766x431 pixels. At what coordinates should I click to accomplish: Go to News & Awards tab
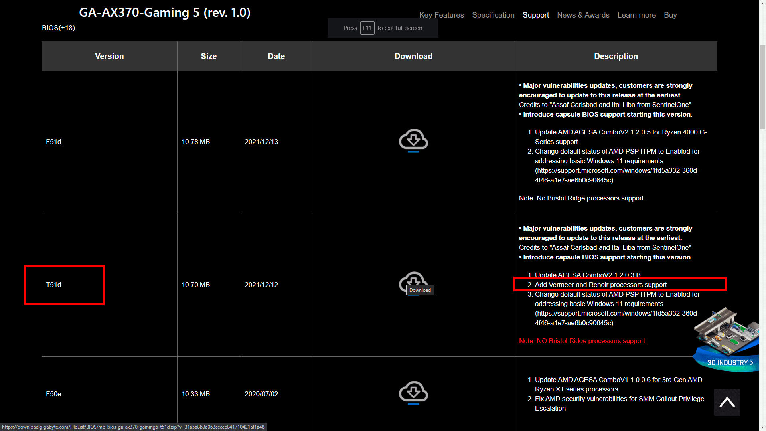[583, 15]
